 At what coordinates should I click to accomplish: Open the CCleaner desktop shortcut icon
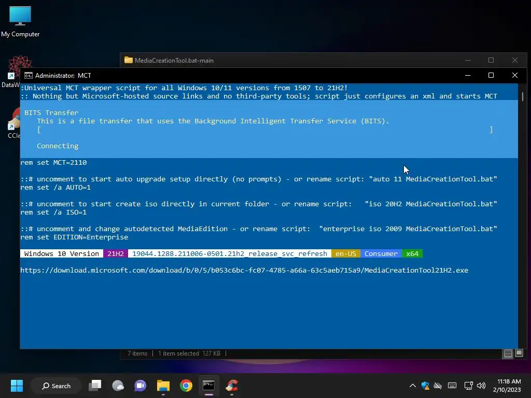(x=13, y=122)
